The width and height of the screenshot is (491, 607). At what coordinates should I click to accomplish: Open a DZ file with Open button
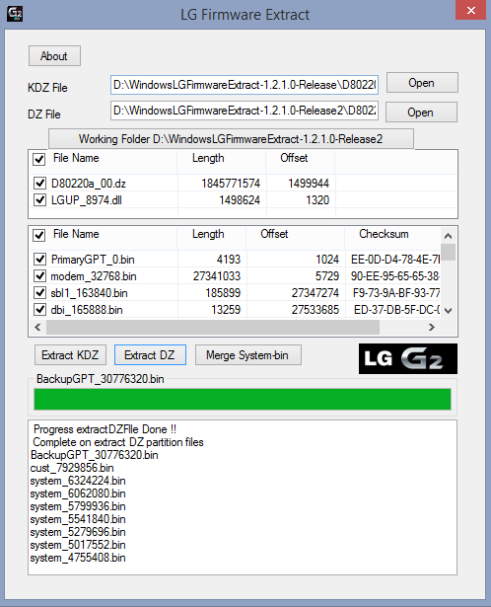(421, 113)
